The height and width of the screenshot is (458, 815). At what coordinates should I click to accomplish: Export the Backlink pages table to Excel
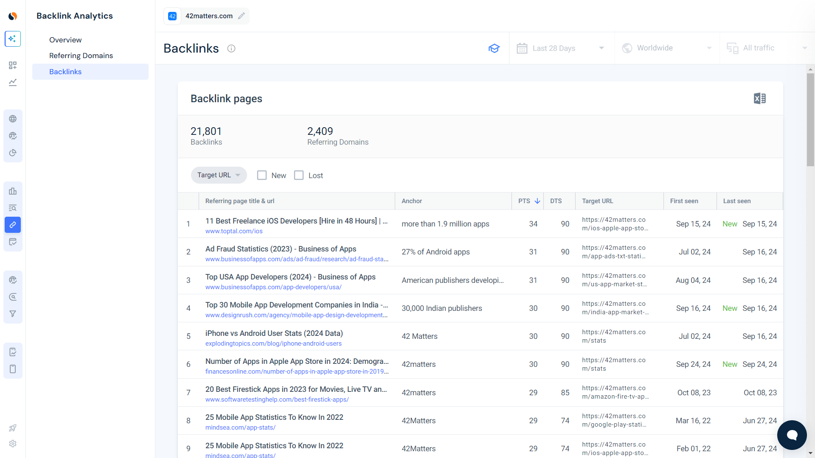coord(759,98)
